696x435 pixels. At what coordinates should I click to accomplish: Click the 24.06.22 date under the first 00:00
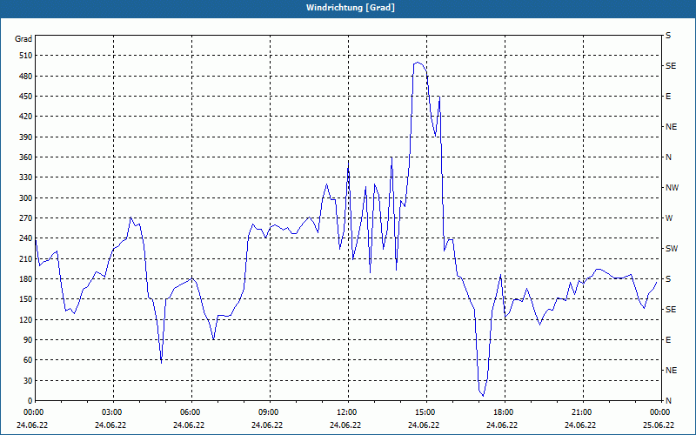[32, 425]
